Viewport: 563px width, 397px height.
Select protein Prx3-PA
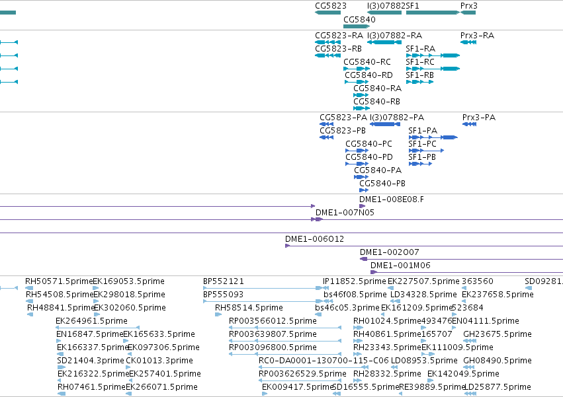[469, 124]
